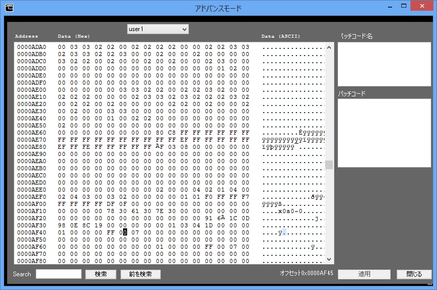This screenshot has width=437, height=290.
Task: Click the 適用 apply button
Action: (x=364, y=274)
